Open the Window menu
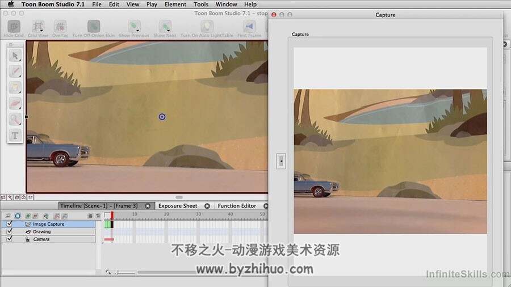This screenshot has width=511, height=287. [226, 4]
